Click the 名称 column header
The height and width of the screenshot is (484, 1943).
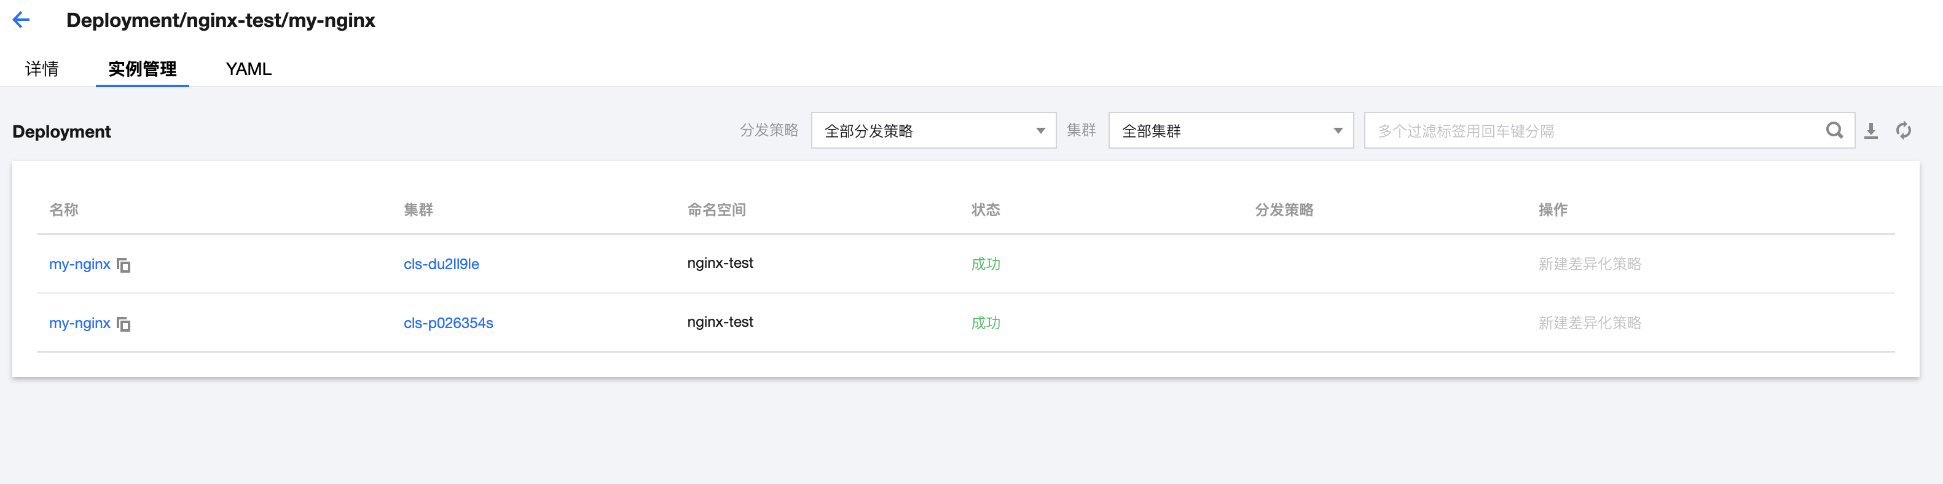pos(64,209)
